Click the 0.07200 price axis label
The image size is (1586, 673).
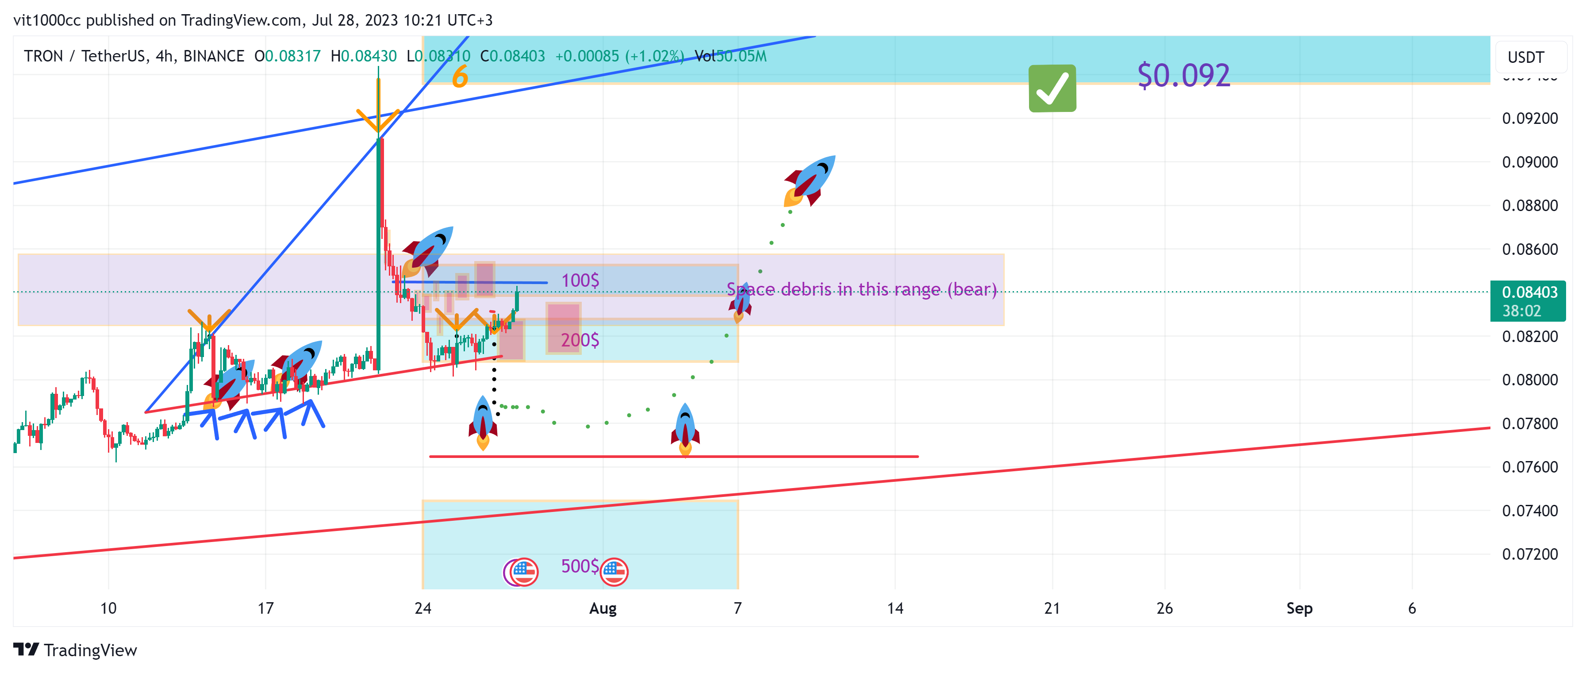[x=1530, y=554]
